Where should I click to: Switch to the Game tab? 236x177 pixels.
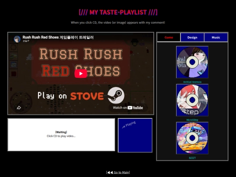click(x=169, y=37)
